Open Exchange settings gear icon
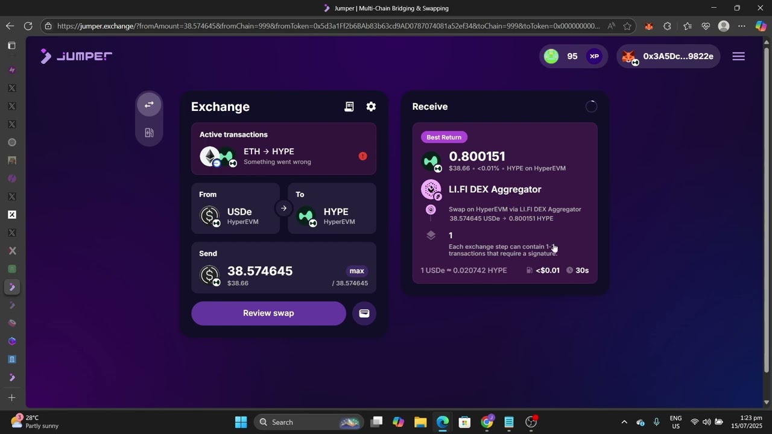Image resolution: width=772 pixels, height=434 pixels. pyautogui.click(x=371, y=107)
